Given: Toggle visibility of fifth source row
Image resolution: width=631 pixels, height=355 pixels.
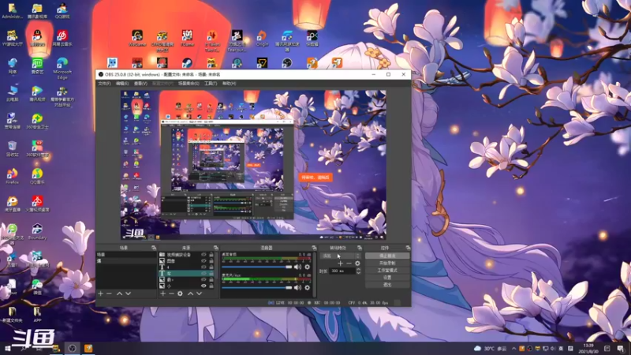Looking at the screenshot, I should click(203, 279).
